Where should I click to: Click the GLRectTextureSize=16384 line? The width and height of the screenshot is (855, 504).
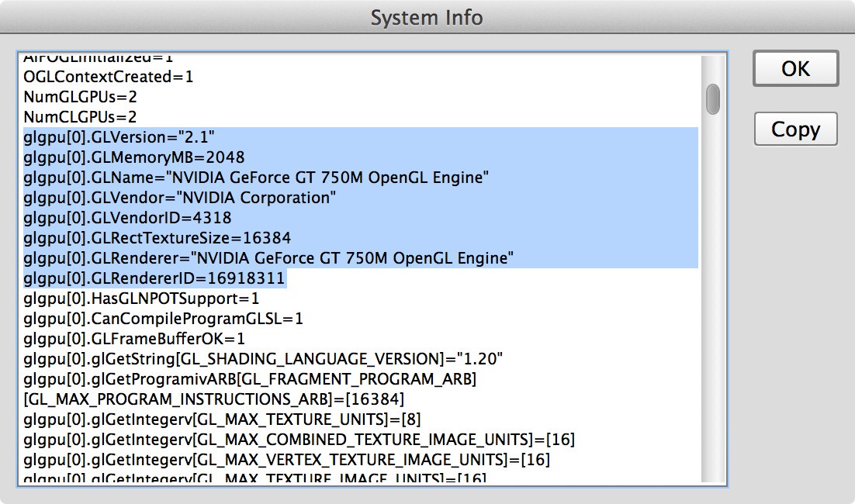157,238
